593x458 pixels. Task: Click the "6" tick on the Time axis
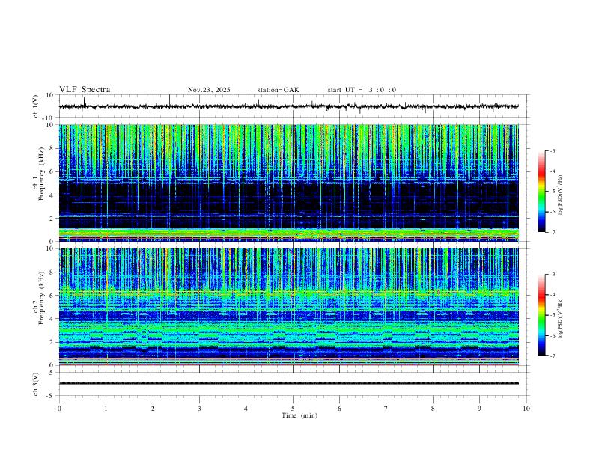tap(339, 409)
